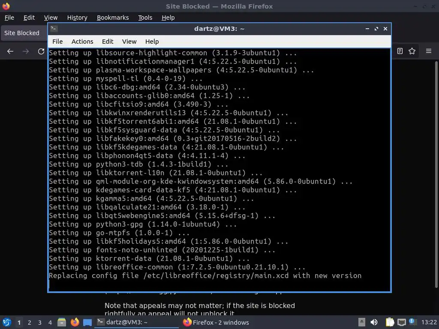Open volume control in tray

[x=374, y=322]
